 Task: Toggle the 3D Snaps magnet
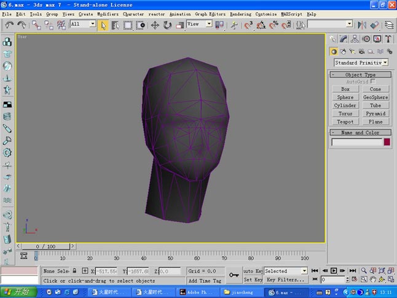coord(248,25)
